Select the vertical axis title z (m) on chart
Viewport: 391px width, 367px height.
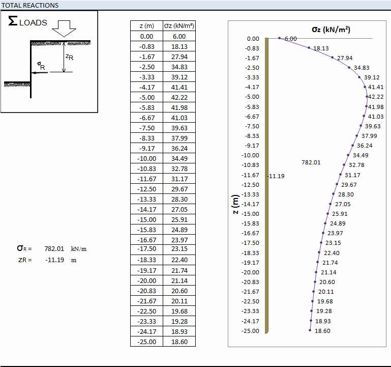tap(235, 204)
